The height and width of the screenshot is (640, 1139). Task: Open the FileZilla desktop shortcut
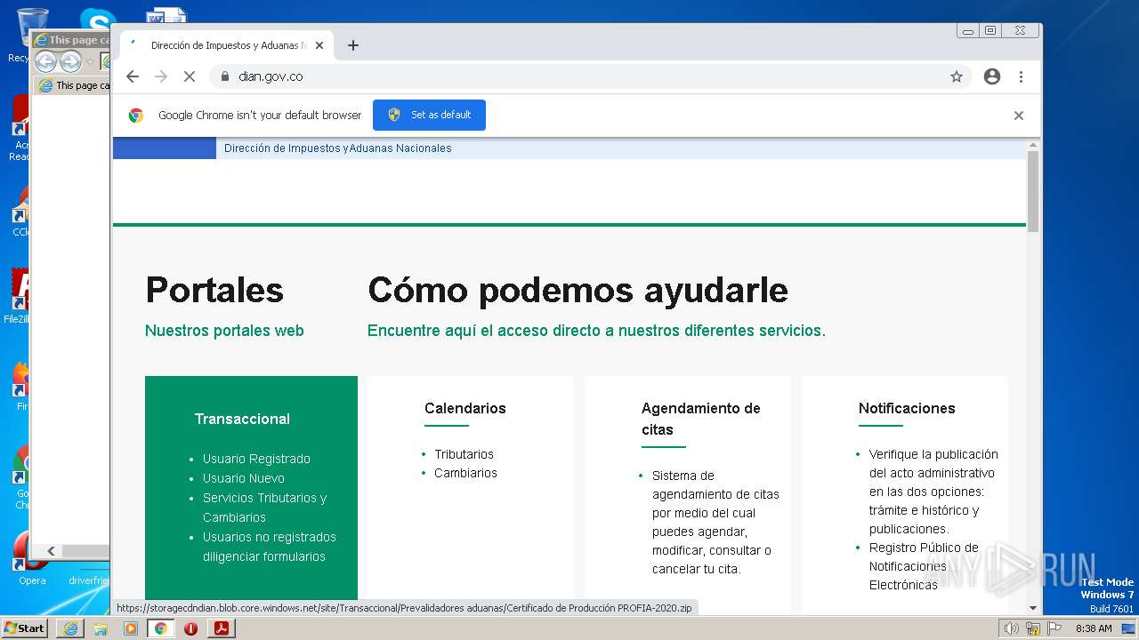[x=18, y=298]
